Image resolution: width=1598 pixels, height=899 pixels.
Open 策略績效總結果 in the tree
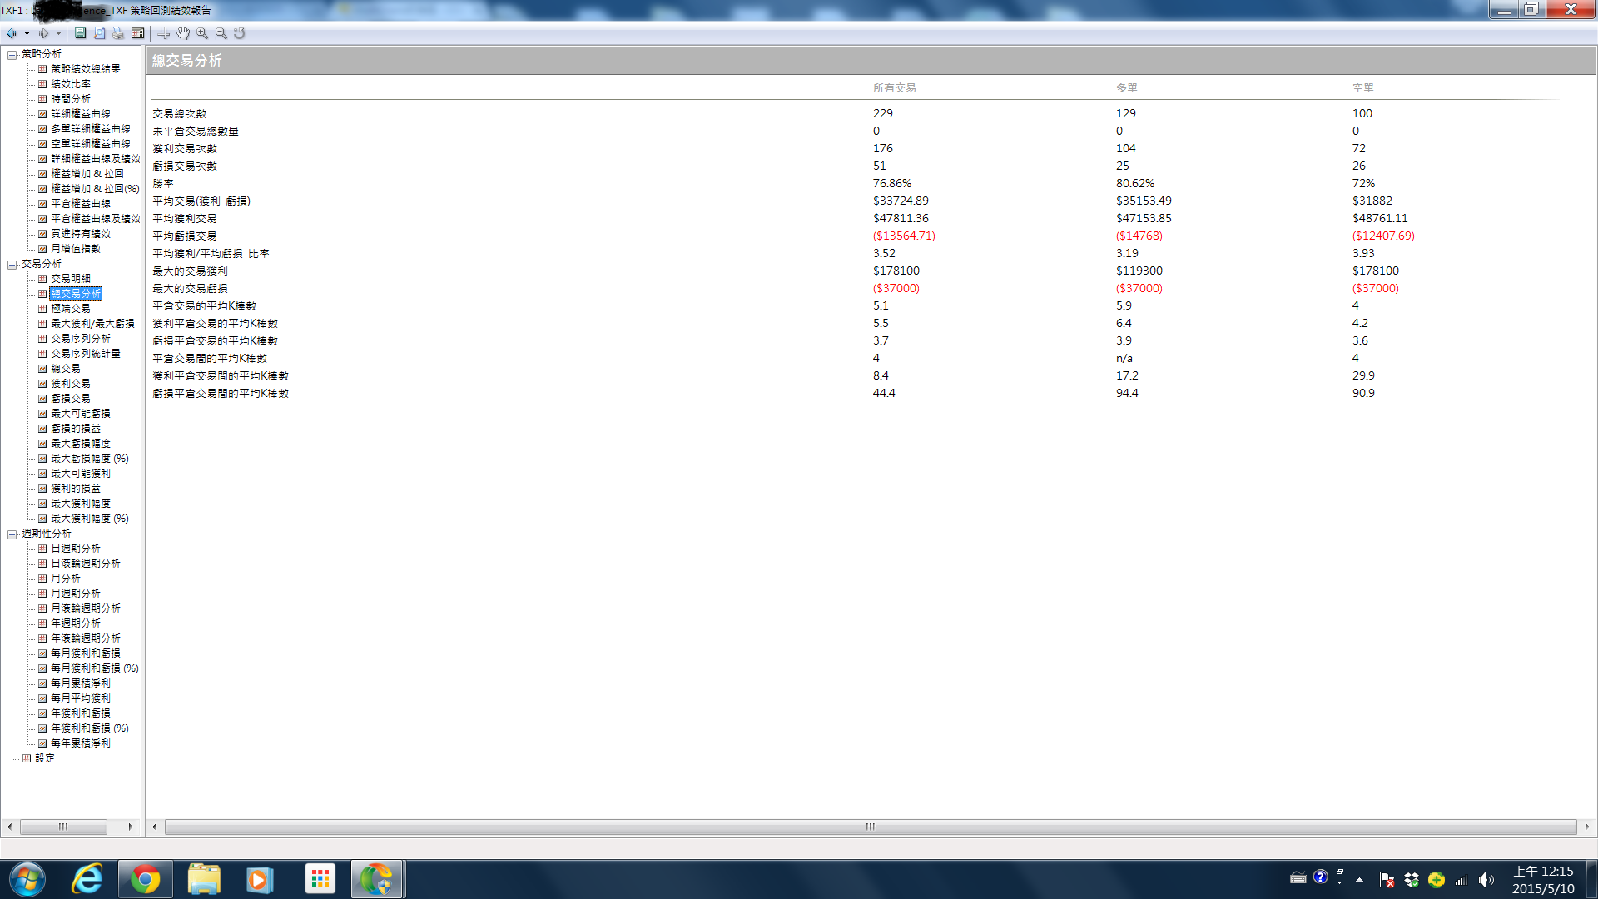[x=85, y=69]
